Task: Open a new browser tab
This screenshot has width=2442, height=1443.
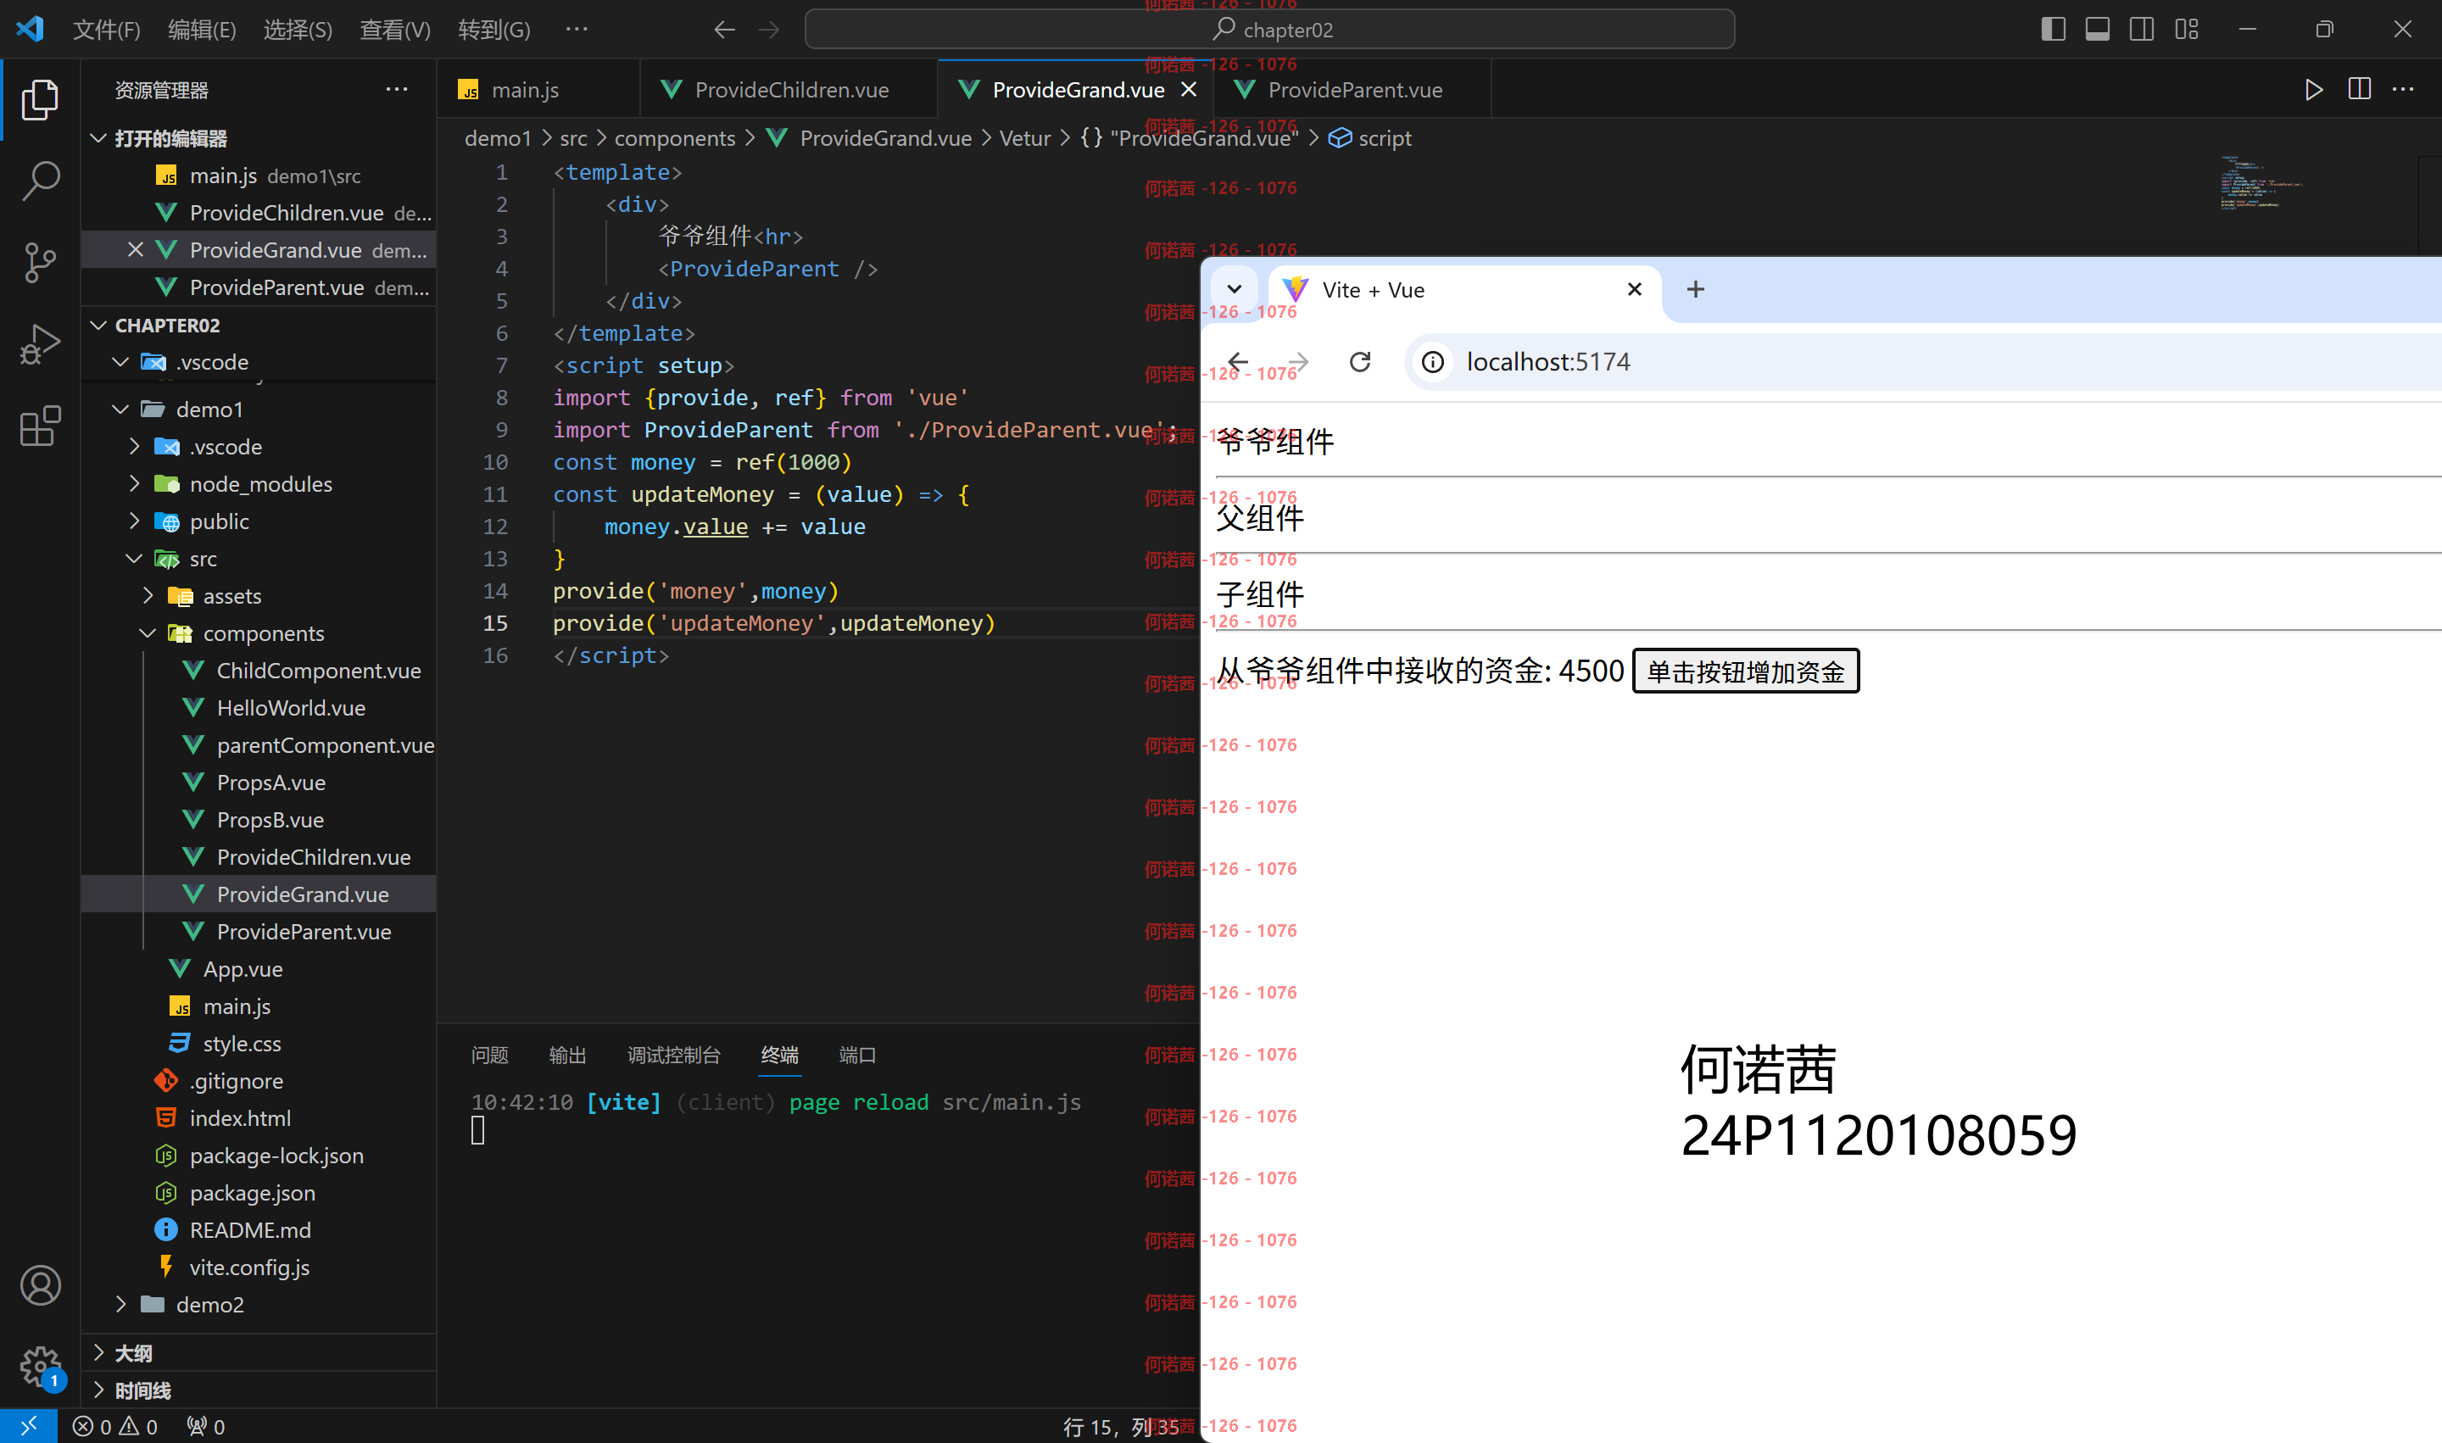Action: pyautogui.click(x=1695, y=290)
